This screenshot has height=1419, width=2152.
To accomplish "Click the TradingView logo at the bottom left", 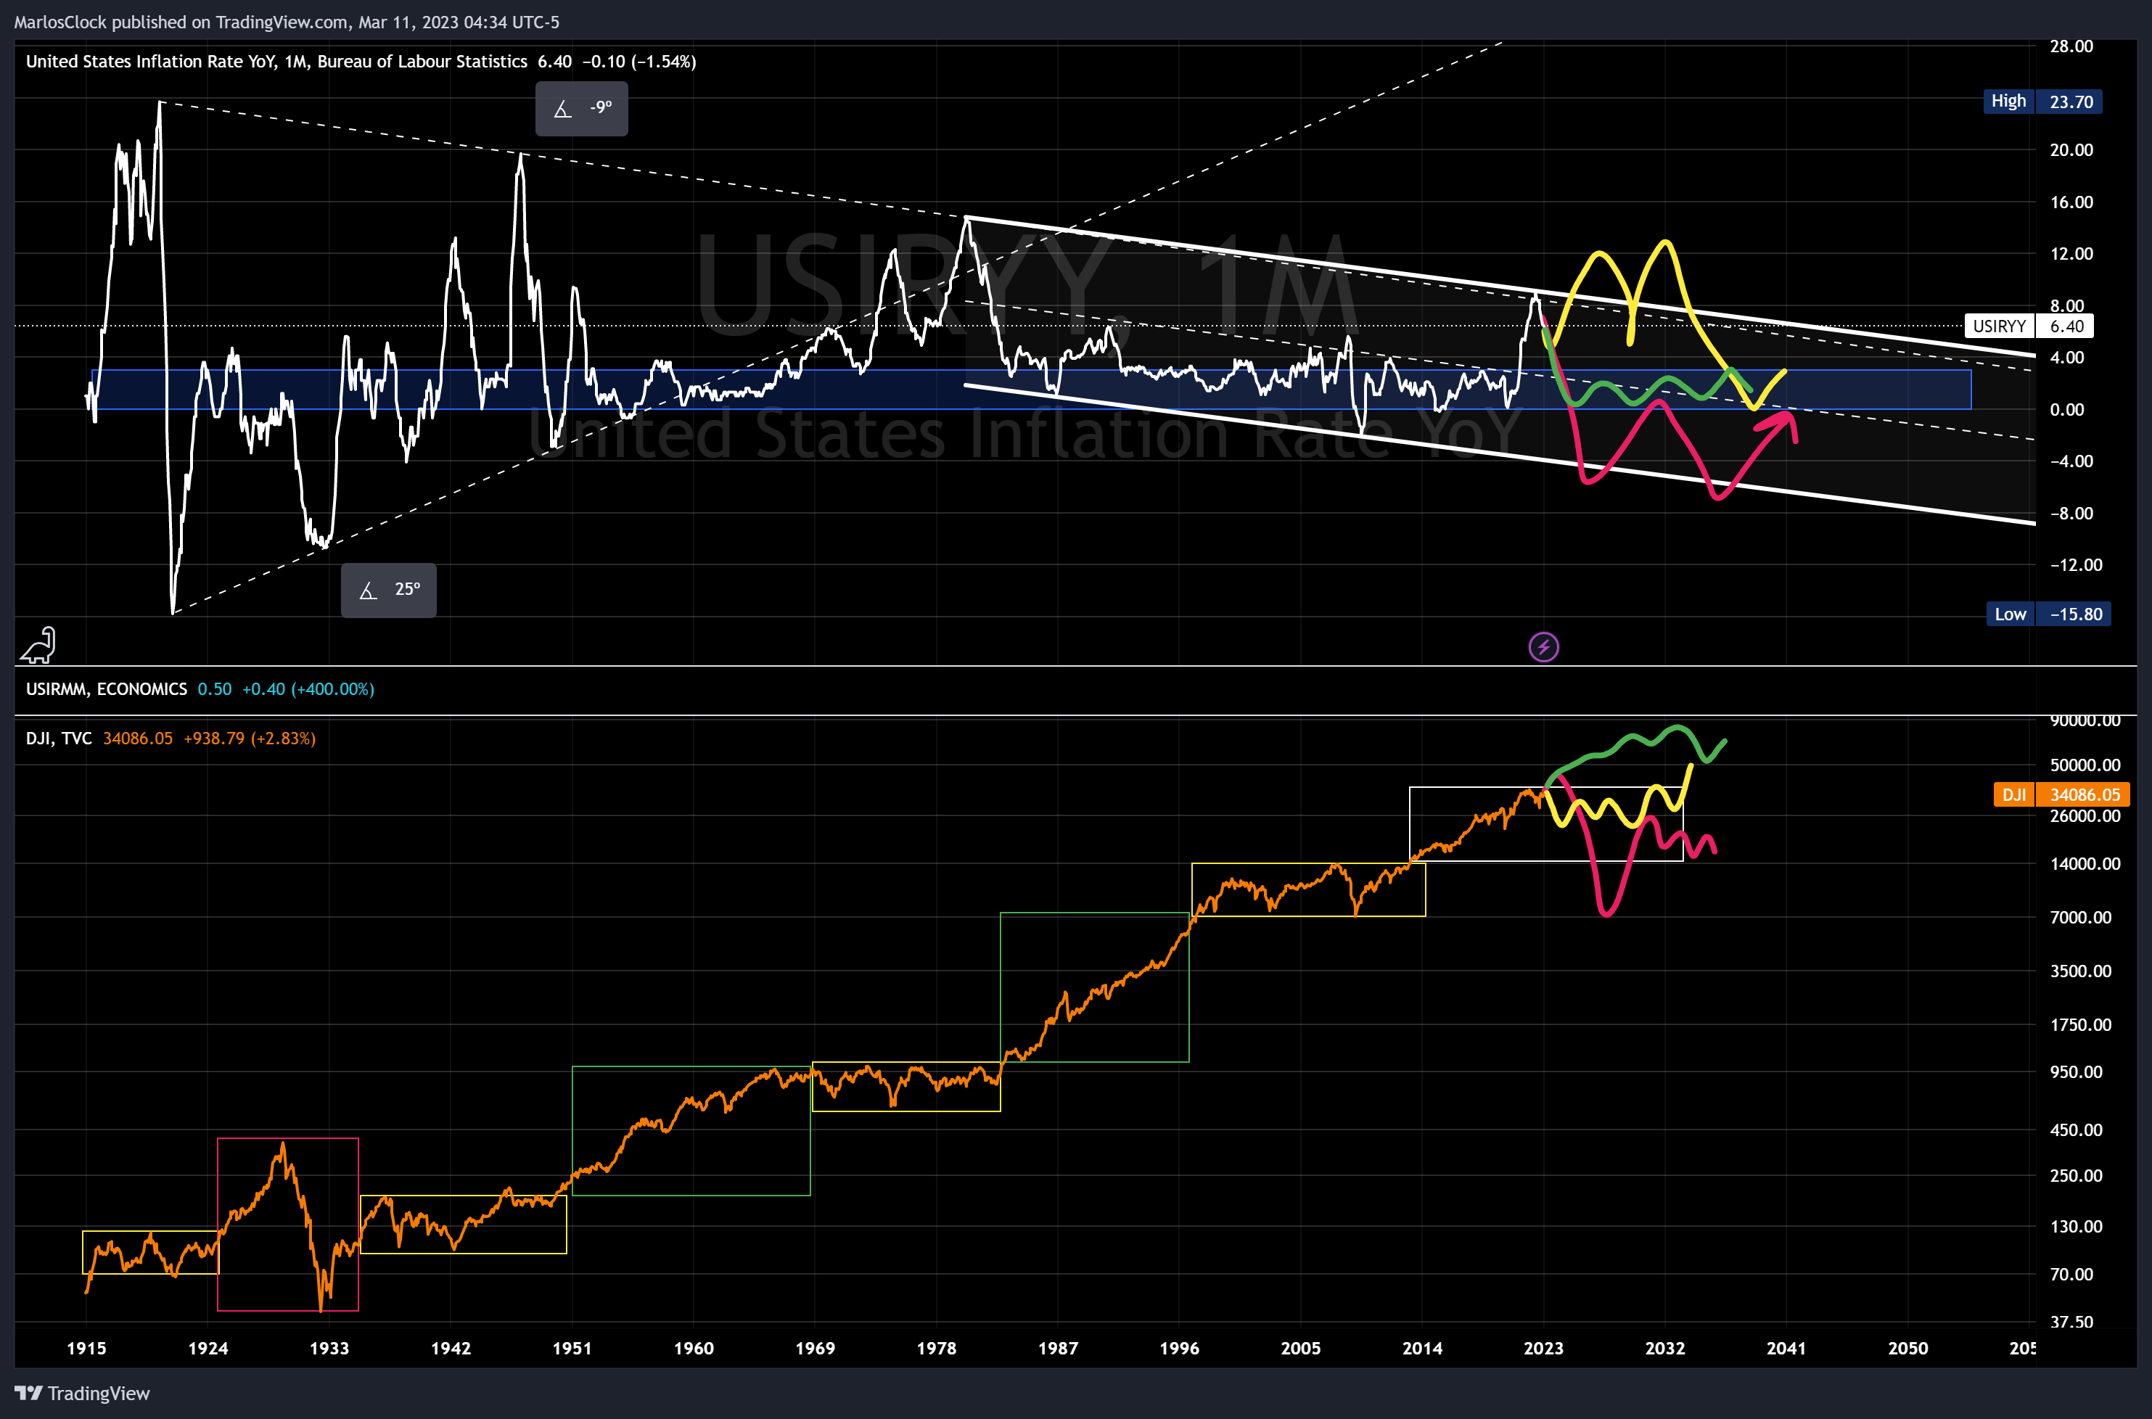I will pos(83,1394).
